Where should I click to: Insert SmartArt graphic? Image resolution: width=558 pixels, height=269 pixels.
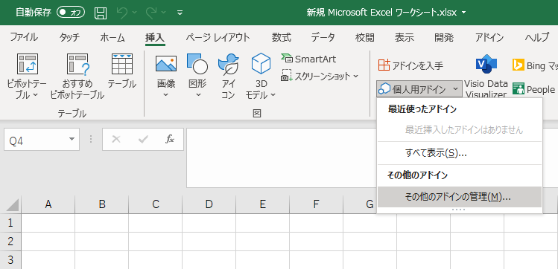(308, 59)
